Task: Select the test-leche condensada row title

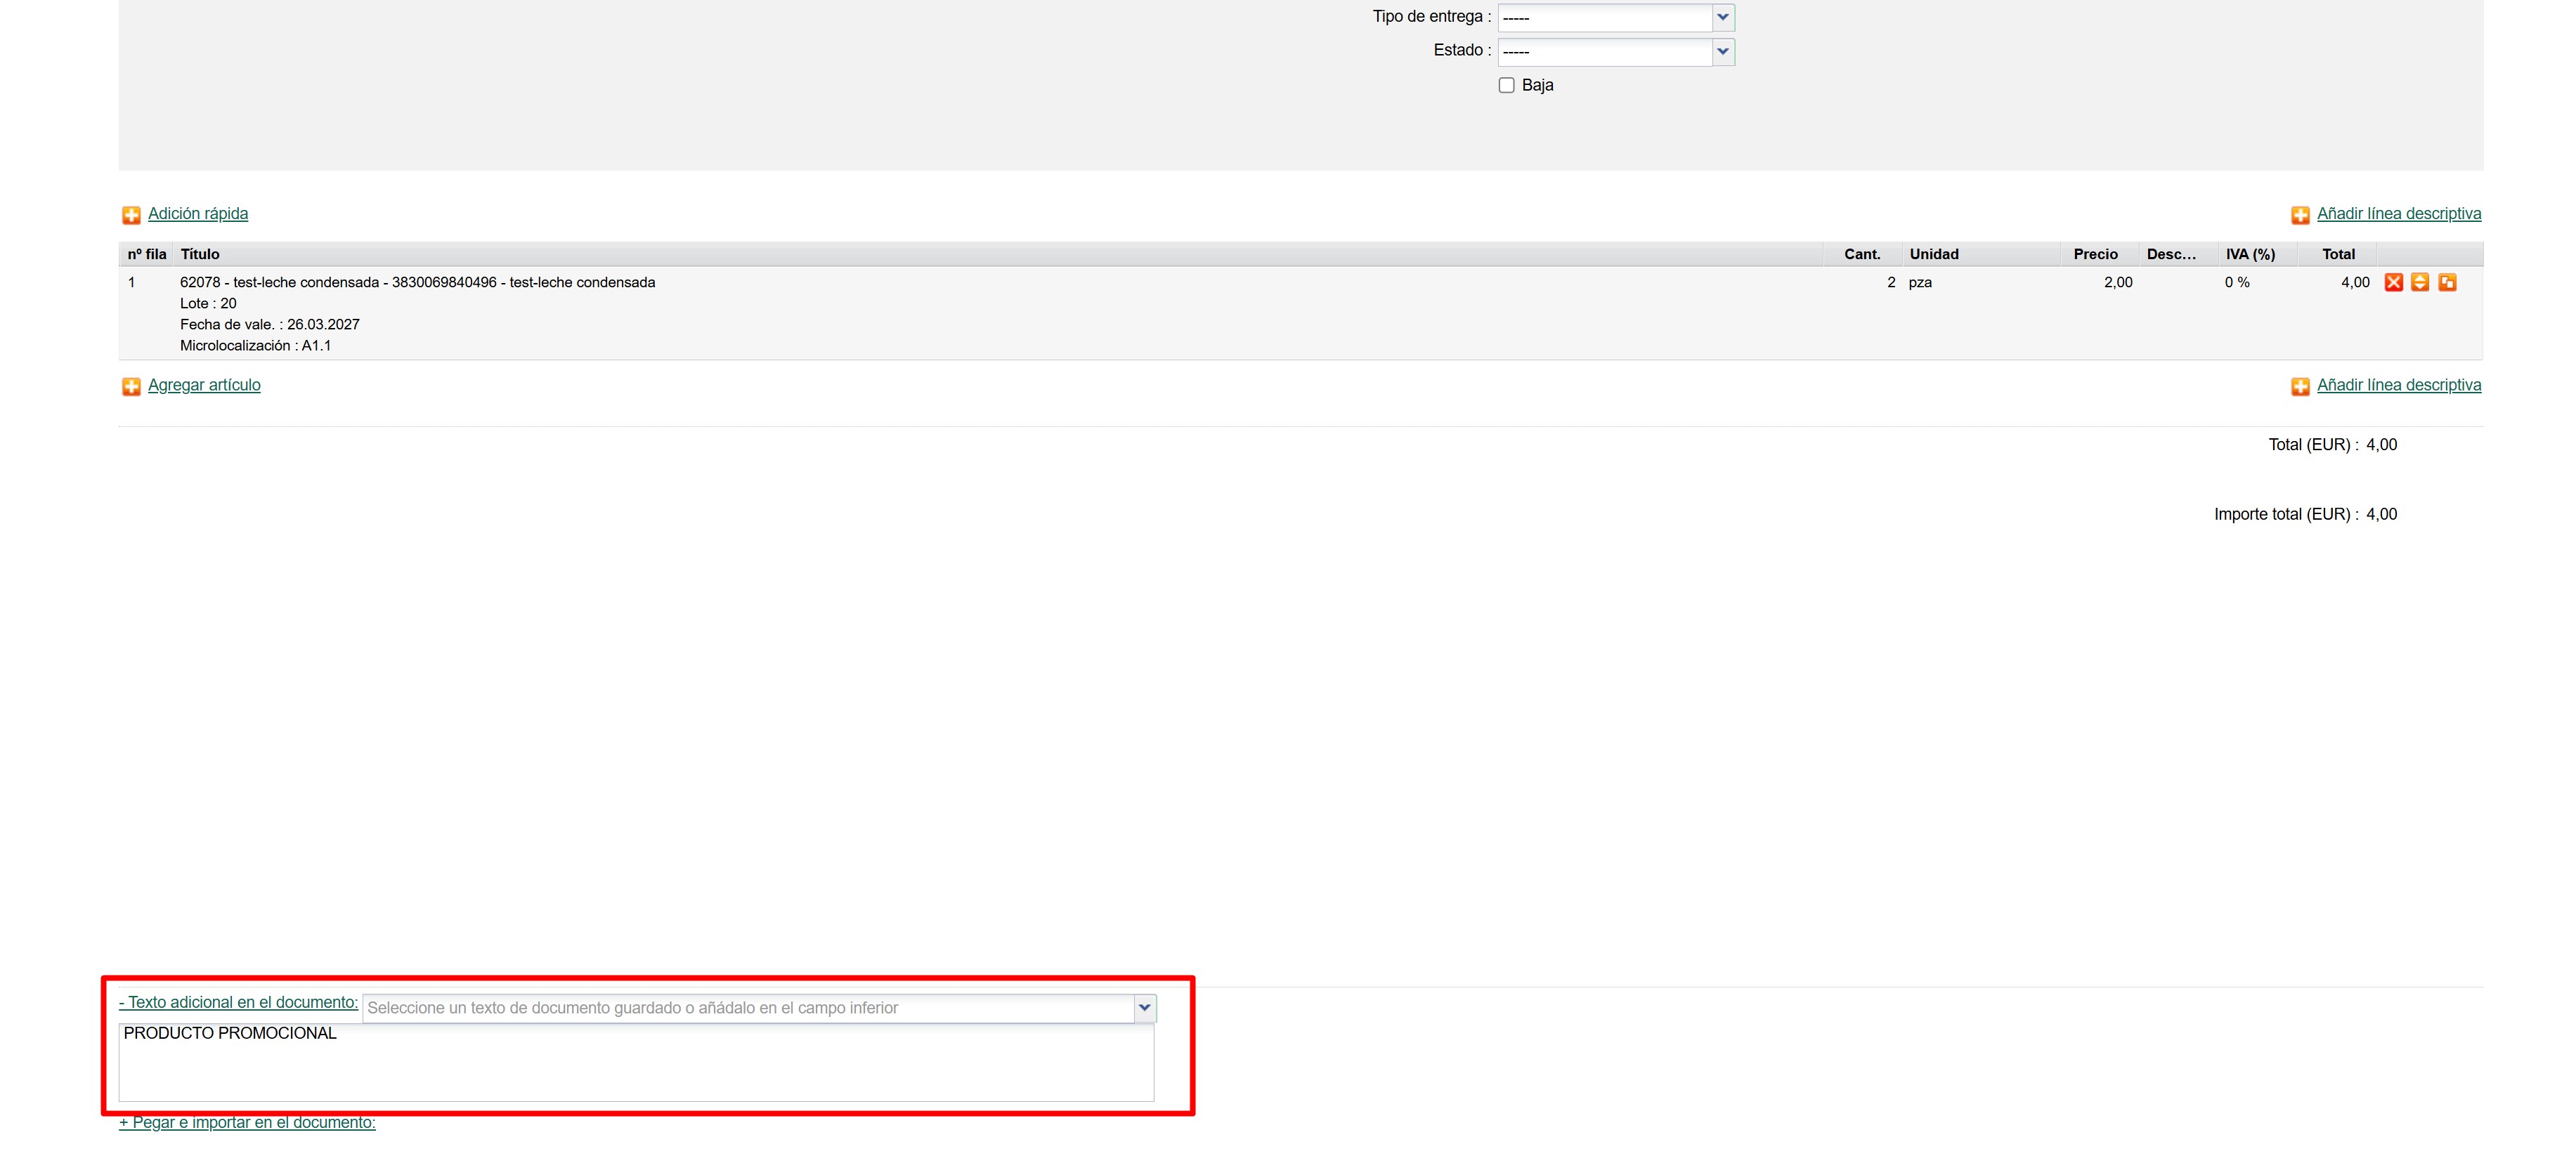Action: click(417, 283)
